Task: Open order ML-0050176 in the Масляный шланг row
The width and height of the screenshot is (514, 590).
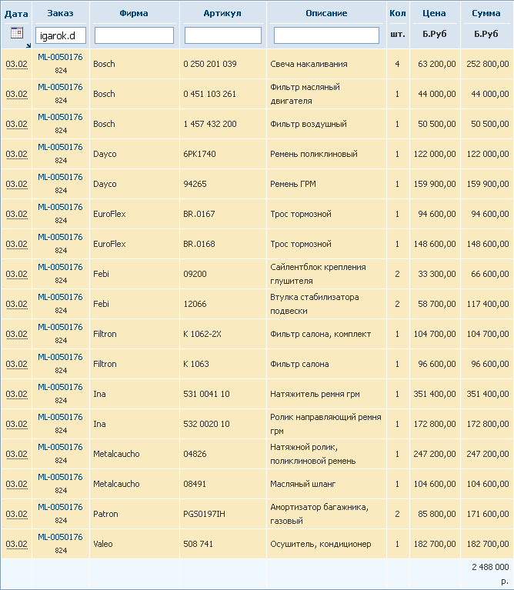Action: [x=60, y=477]
